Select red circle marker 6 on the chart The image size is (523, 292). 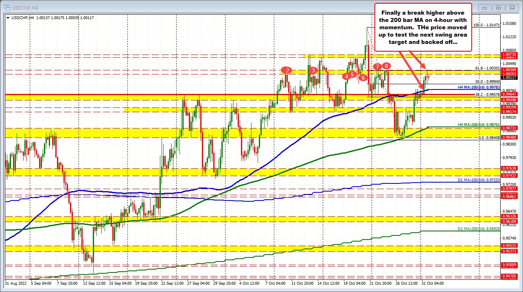click(363, 77)
